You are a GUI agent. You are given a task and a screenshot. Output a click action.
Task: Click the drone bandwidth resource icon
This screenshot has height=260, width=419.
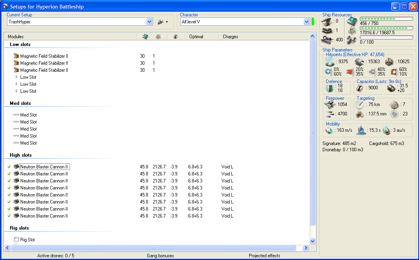tap(352, 40)
